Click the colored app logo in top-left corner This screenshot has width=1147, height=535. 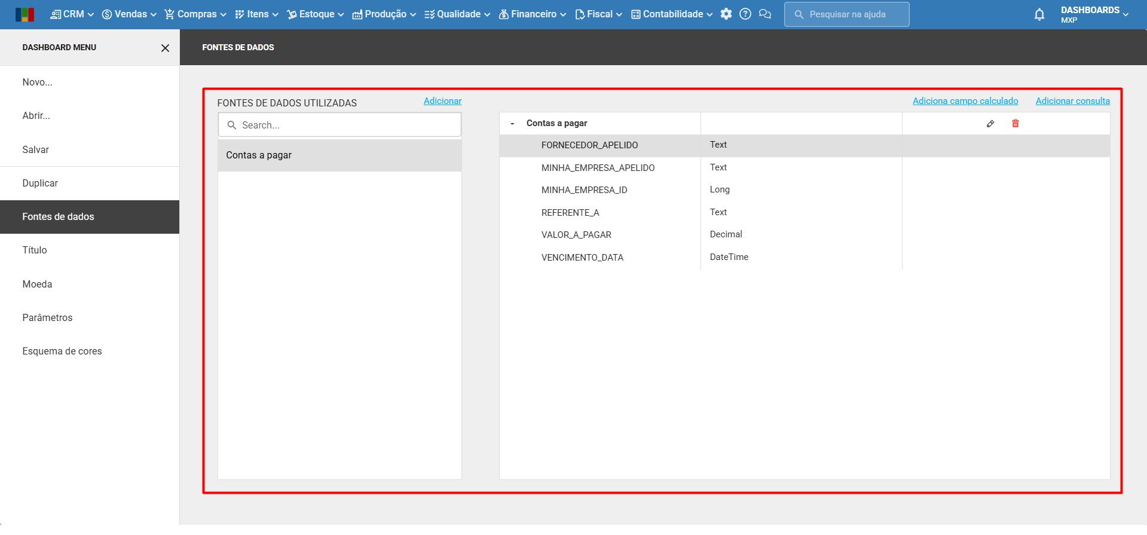click(25, 14)
